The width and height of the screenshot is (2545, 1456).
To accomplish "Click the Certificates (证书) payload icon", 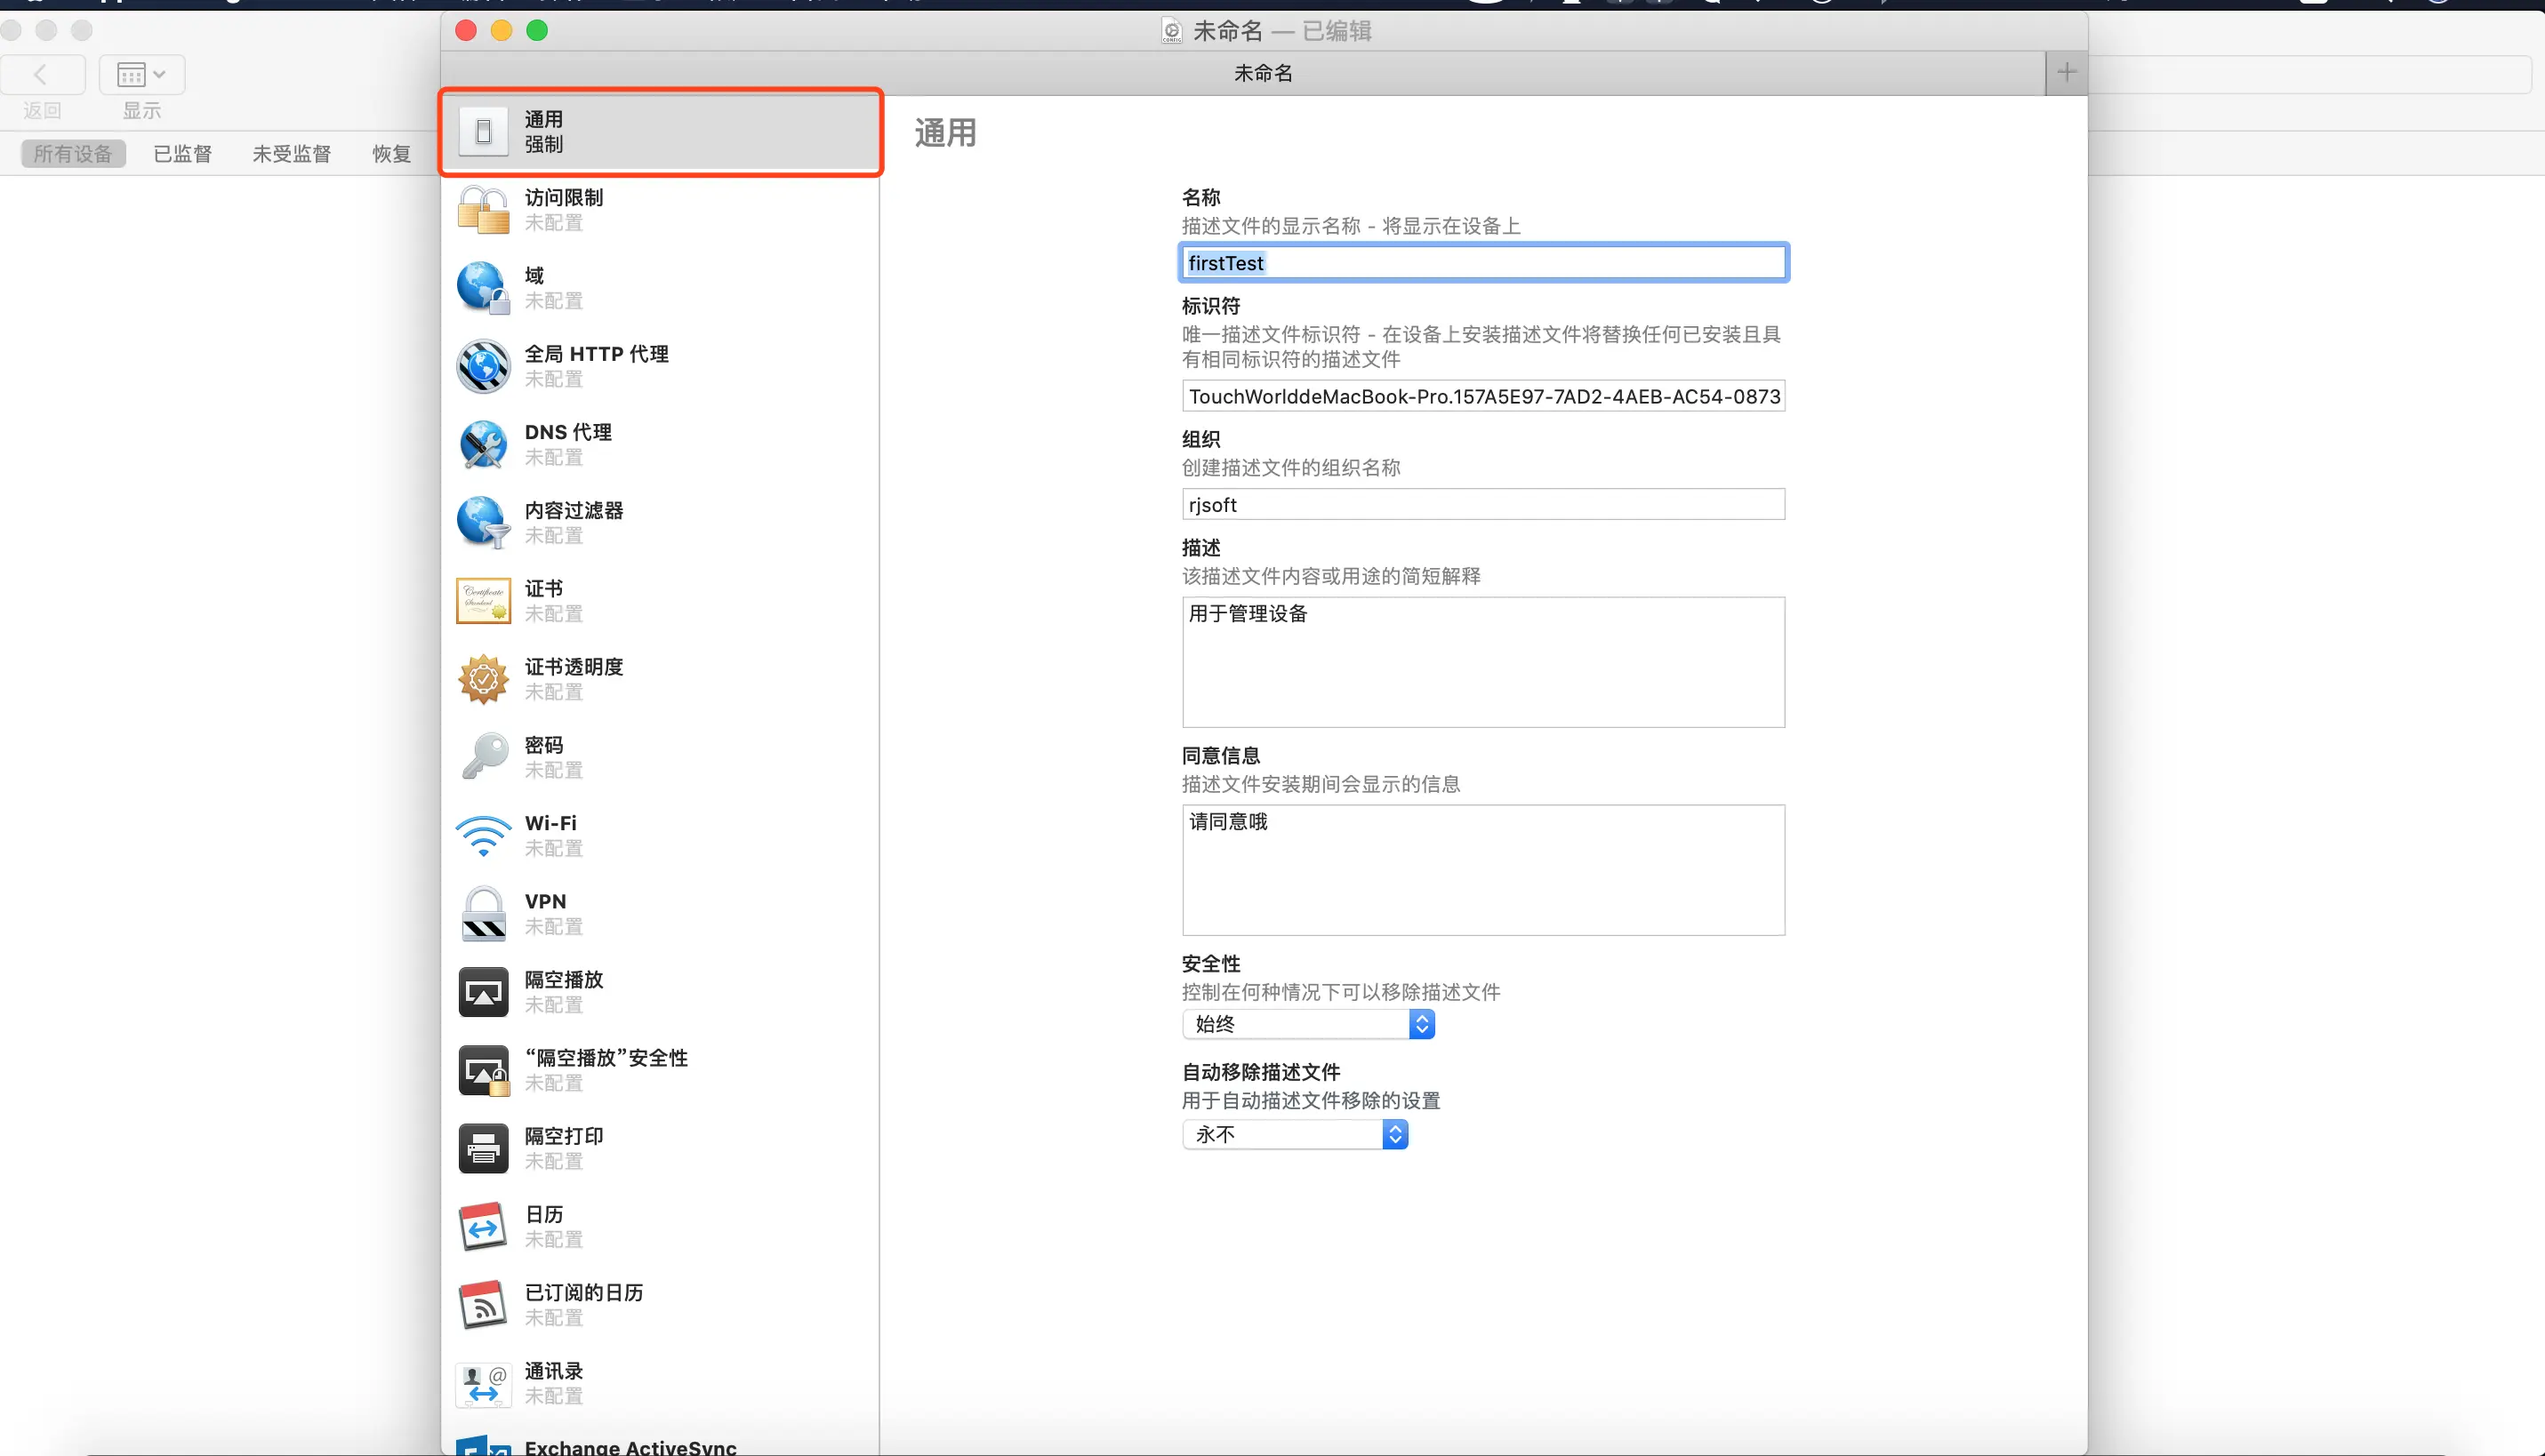I will [483, 601].
